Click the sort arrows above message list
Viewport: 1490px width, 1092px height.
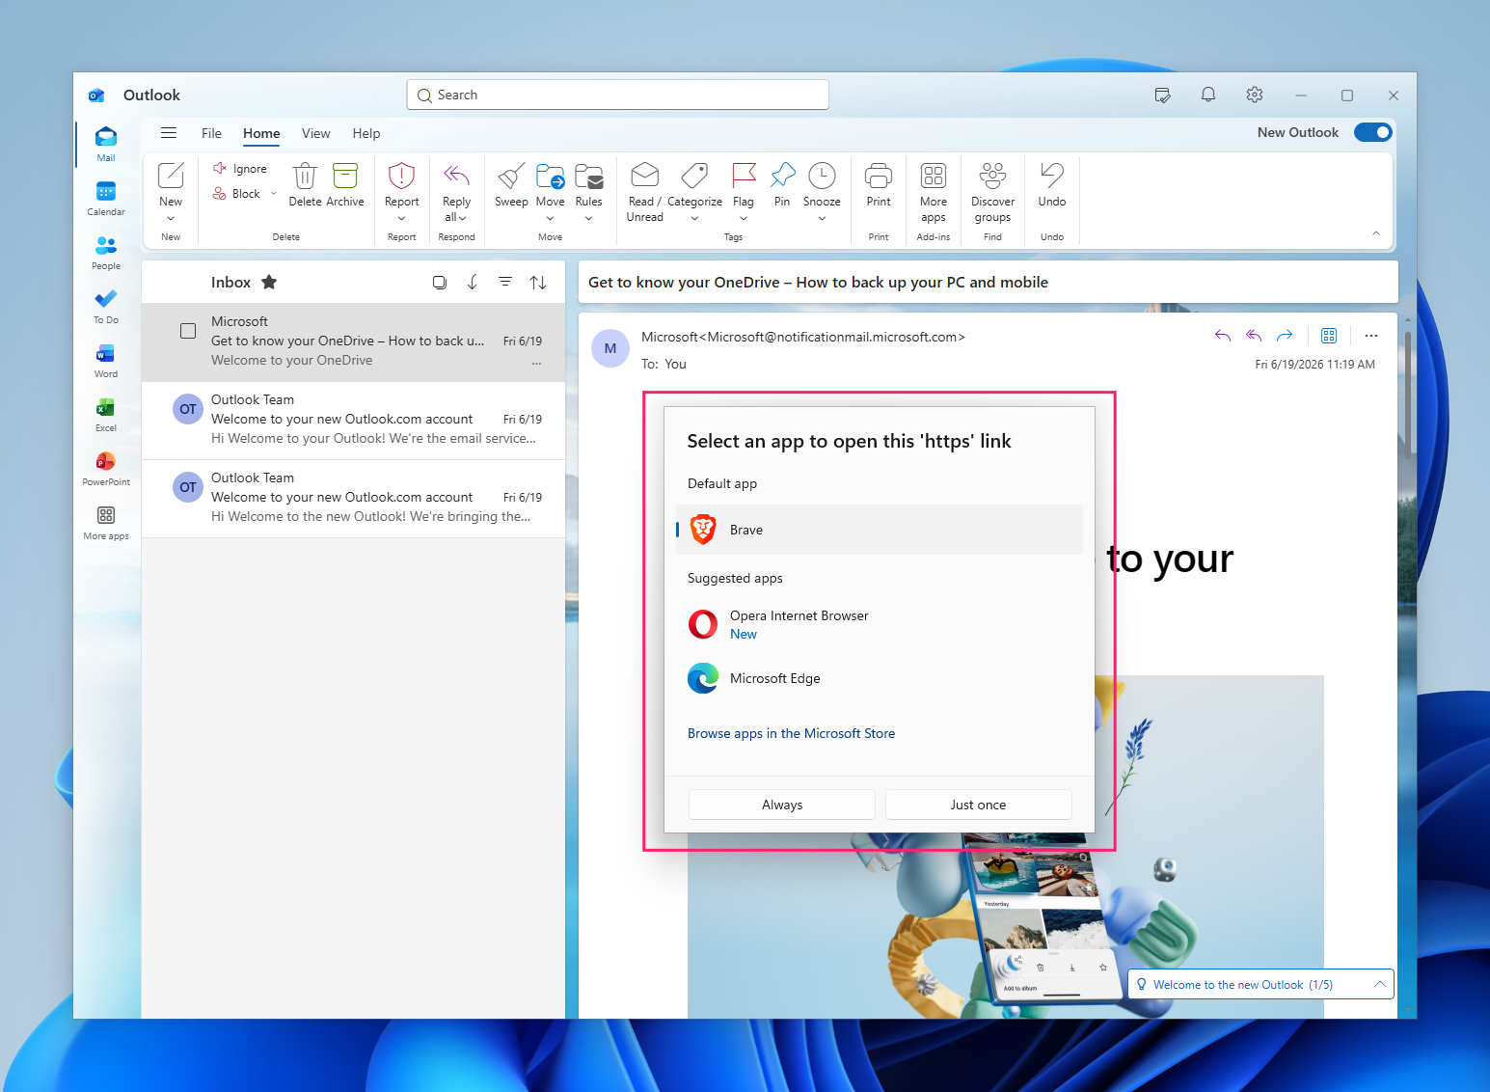click(x=538, y=282)
